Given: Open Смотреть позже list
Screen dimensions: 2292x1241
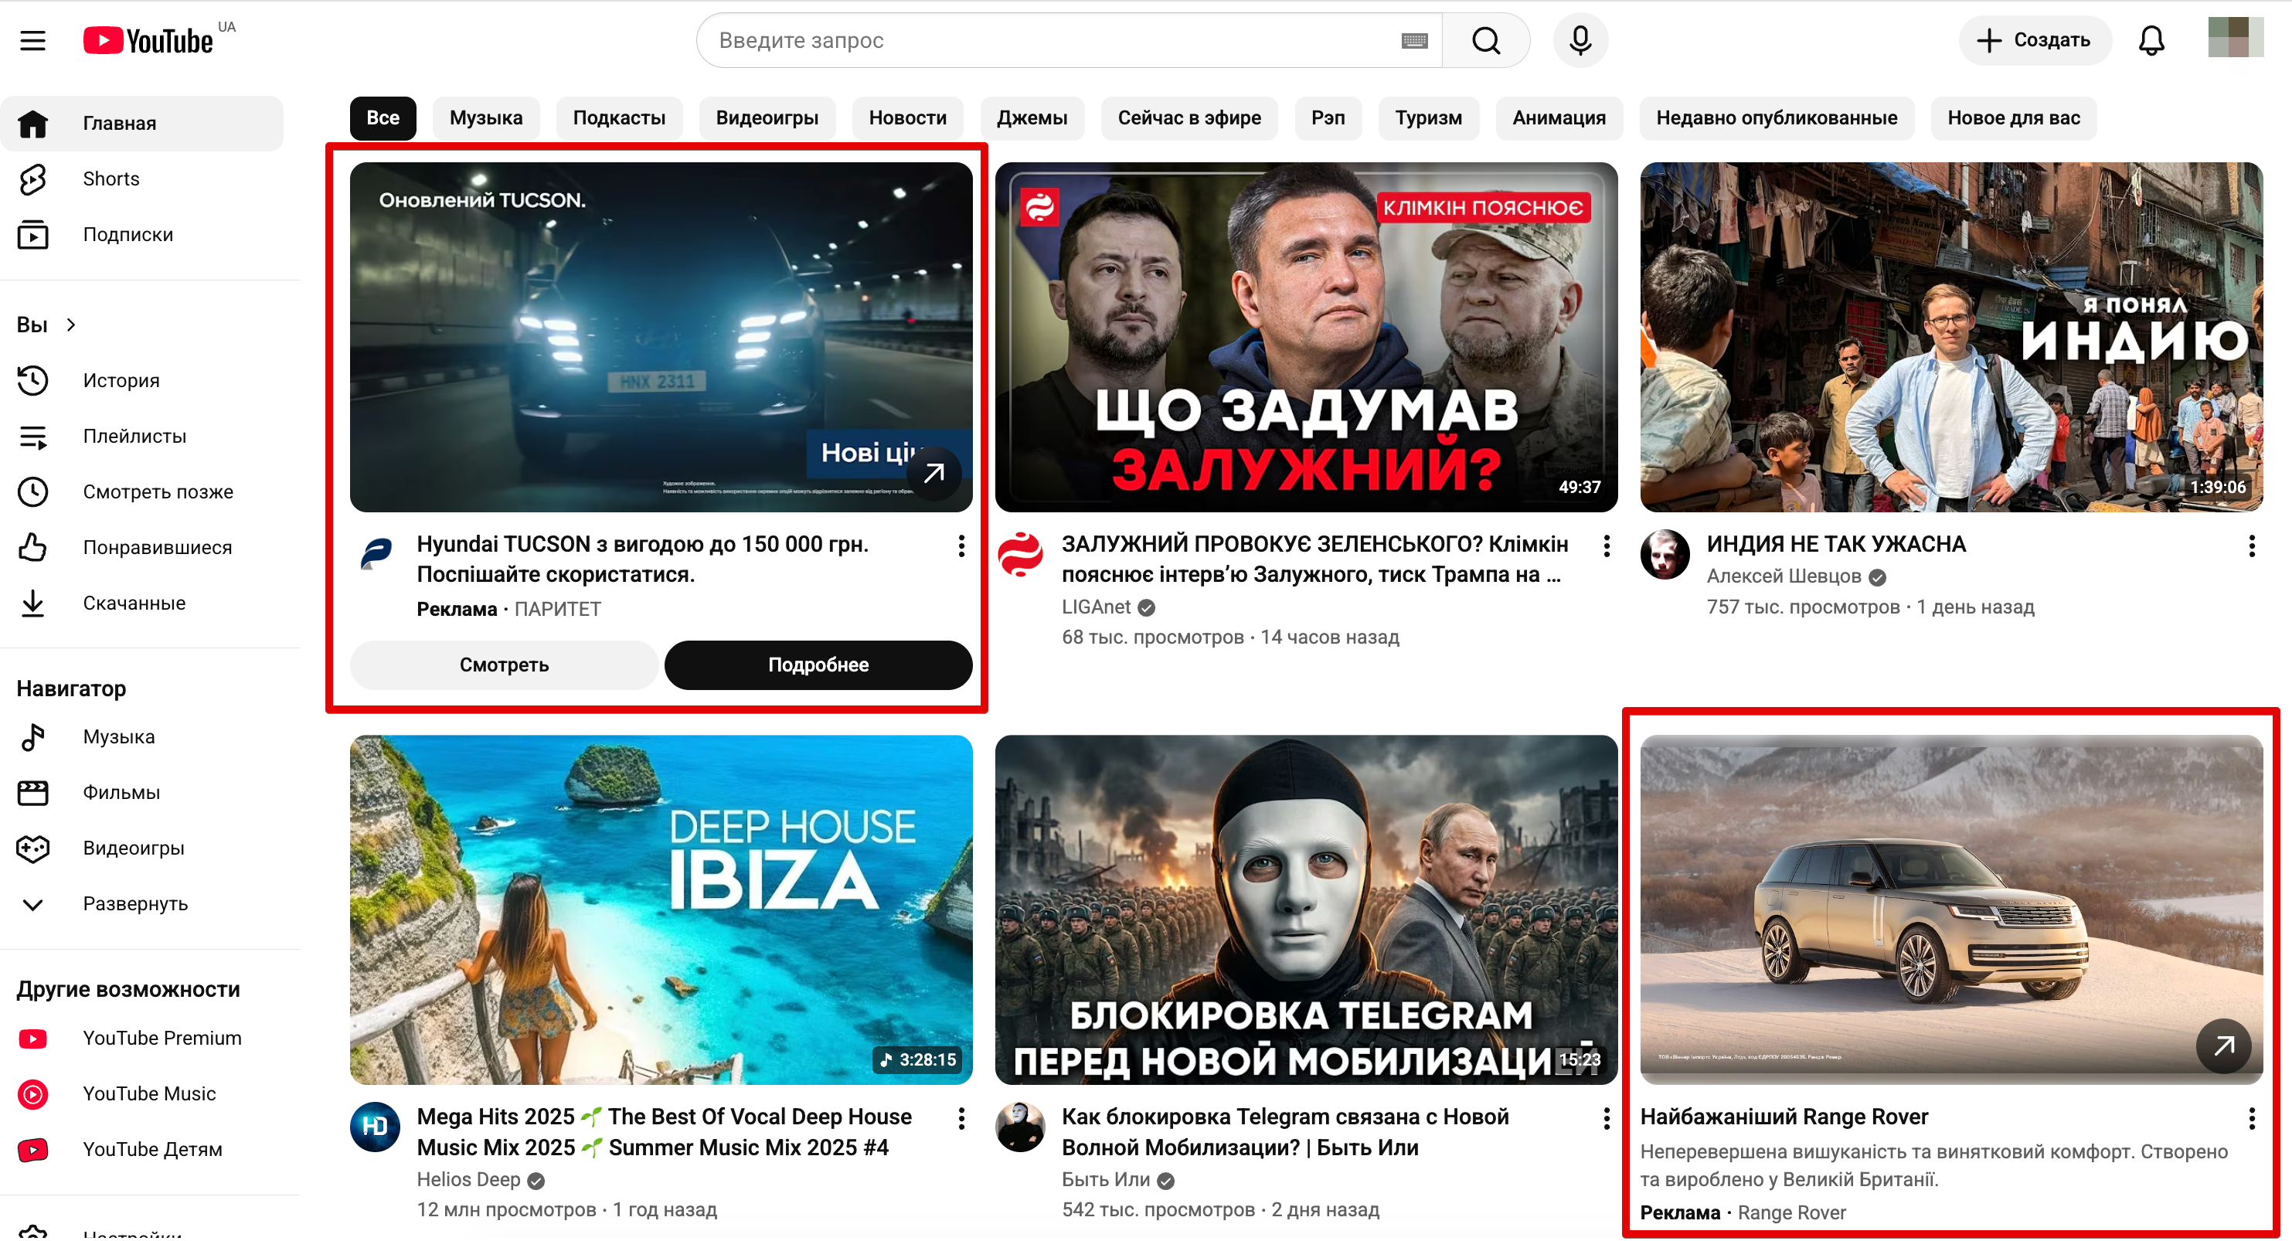Looking at the screenshot, I should click(x=142, y=492).
